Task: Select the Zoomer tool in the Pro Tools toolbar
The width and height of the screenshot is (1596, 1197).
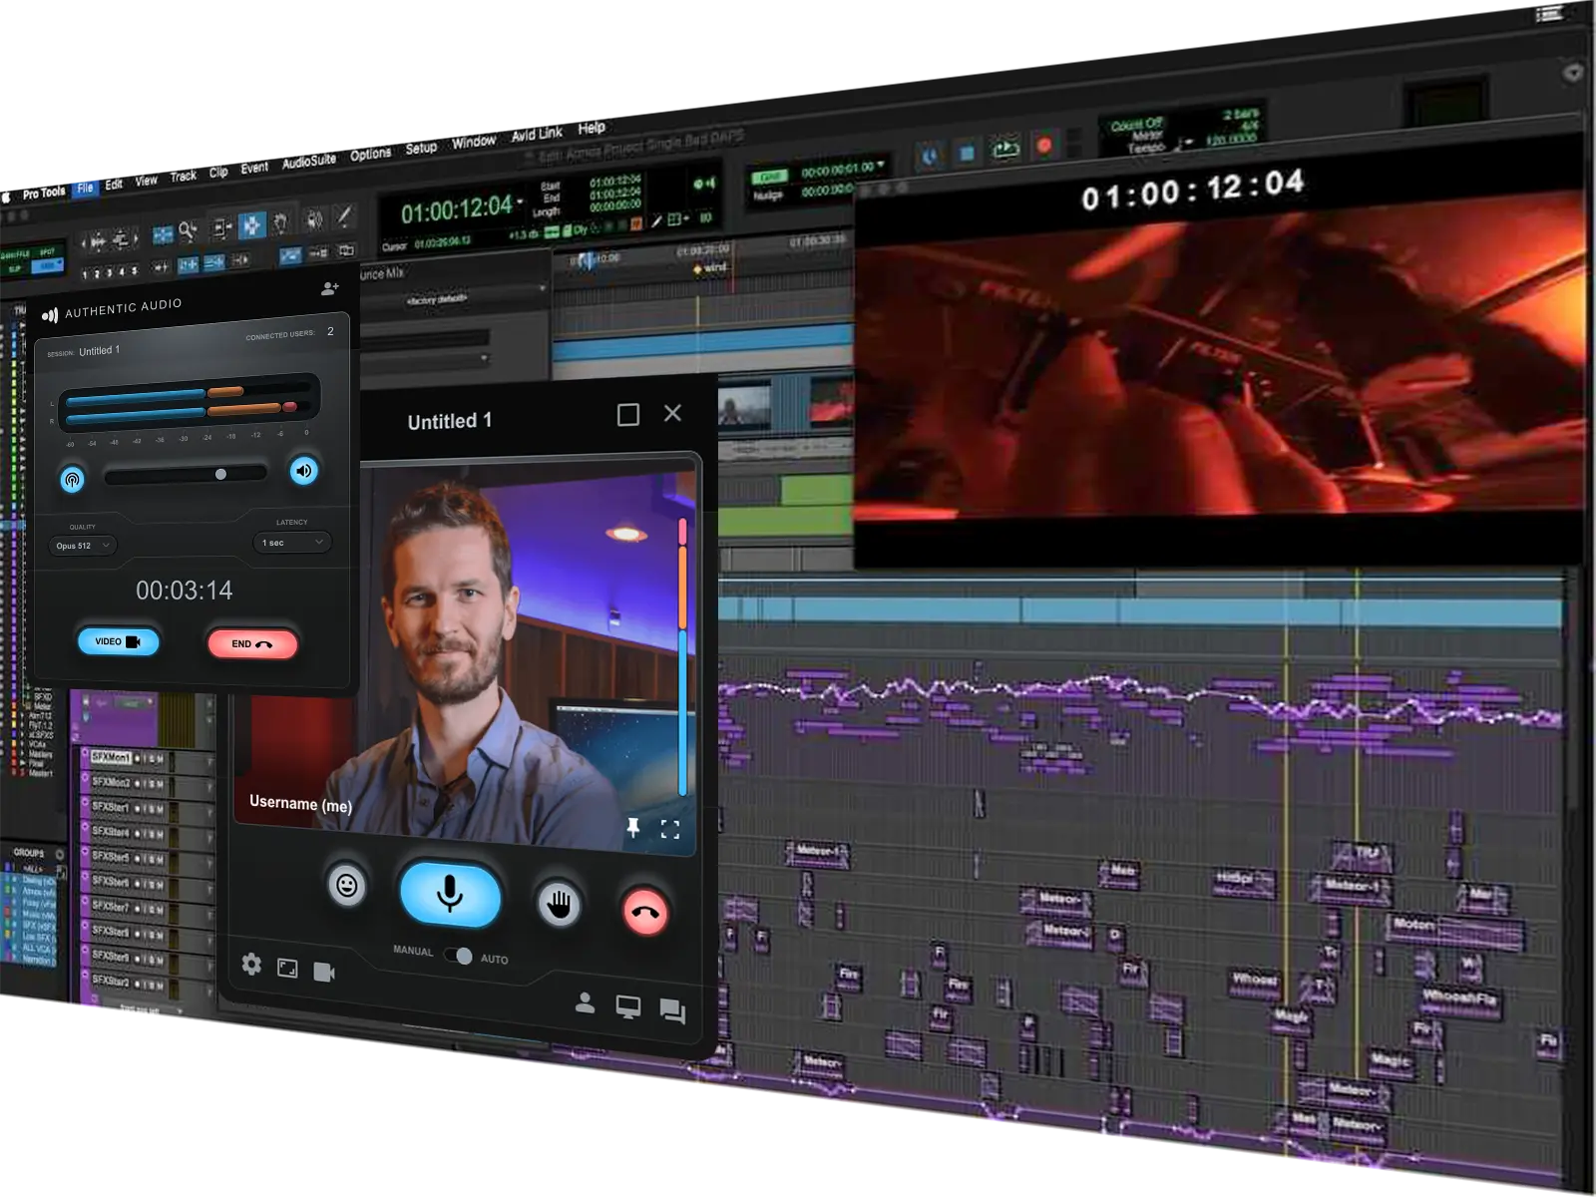Action: click(x=187, y=226)
